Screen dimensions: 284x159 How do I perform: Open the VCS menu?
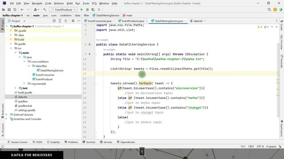click(x=94, y=4)
